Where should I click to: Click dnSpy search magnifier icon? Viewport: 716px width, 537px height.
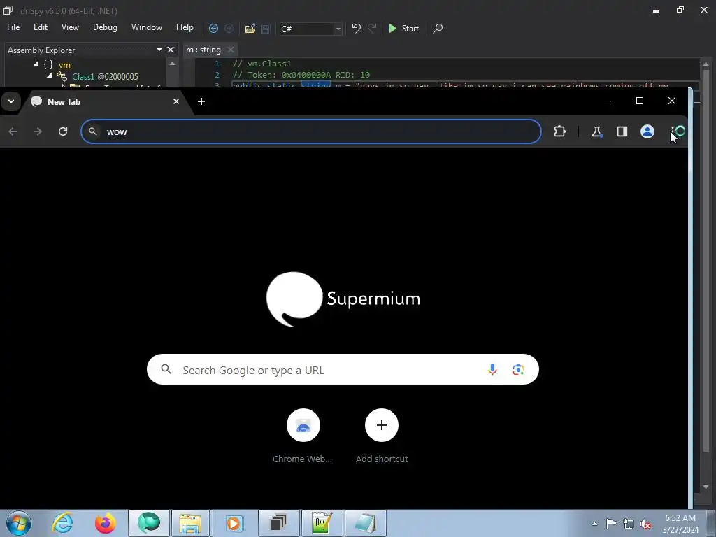tap(438, 28)
